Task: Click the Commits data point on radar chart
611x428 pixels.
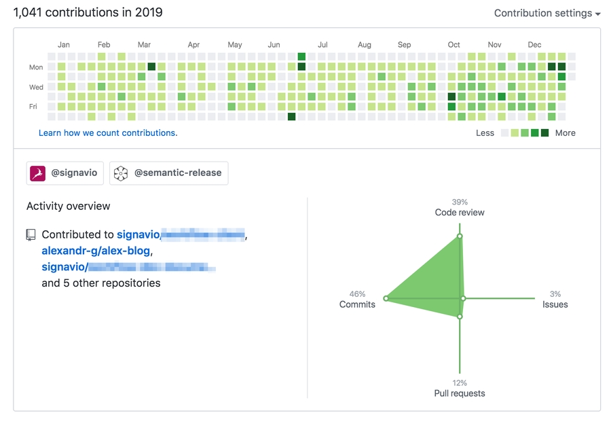Action: (386, 298)
